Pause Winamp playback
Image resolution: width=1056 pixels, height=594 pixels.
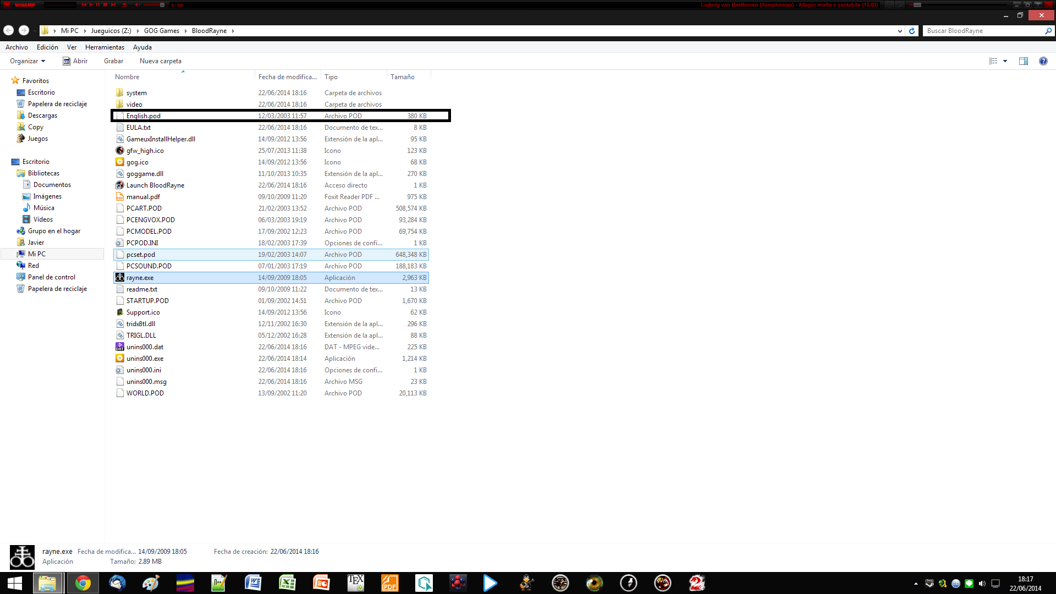[98, 4]
